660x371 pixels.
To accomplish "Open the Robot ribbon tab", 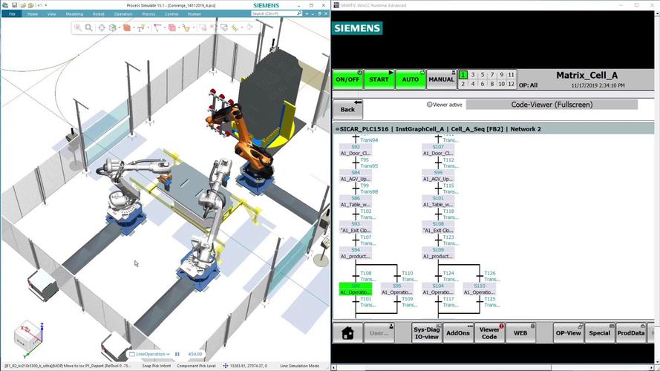I will tap(98, 13).
